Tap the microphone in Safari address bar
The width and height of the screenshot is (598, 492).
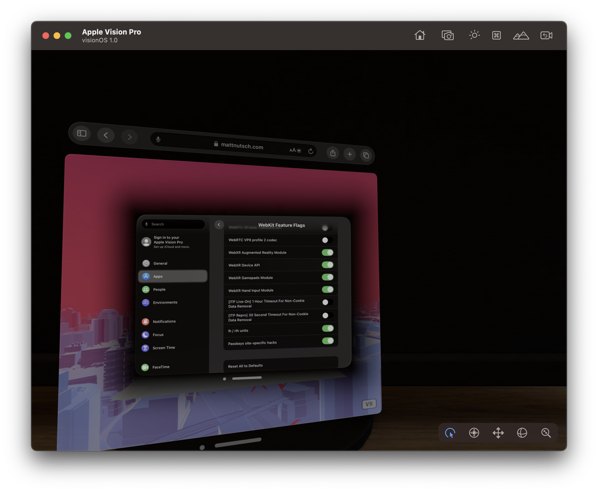158,139
